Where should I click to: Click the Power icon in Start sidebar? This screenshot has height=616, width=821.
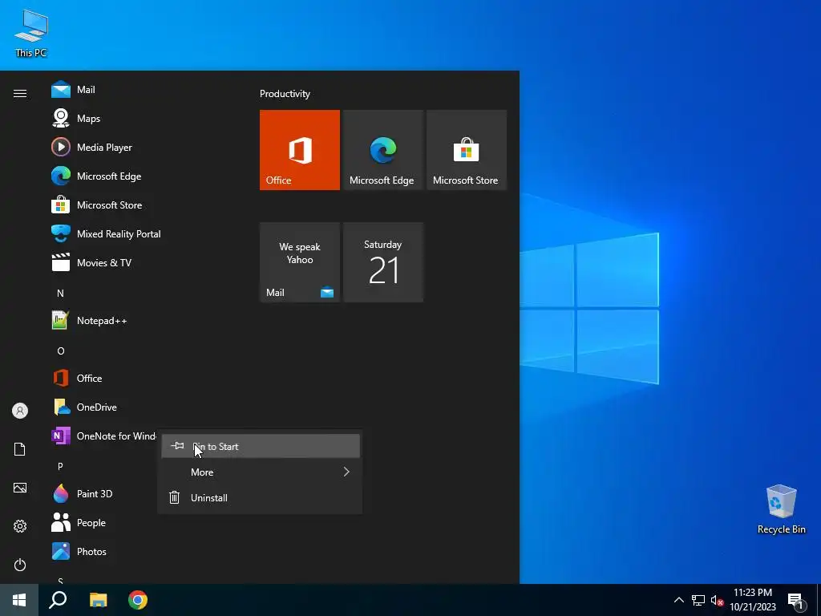tap(20, 565)
